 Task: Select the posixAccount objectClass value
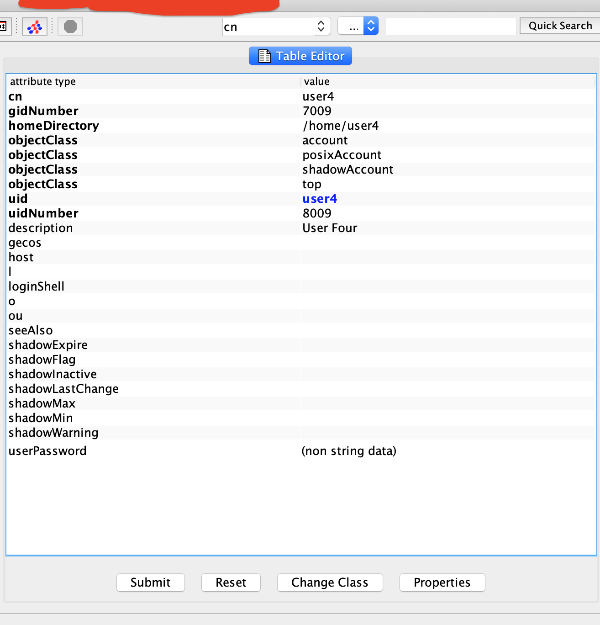(x=342, y=155)
